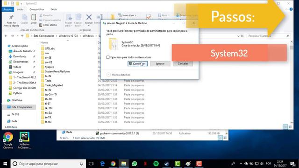Click the Windows Start button
The image size is (299, 168).
[5, 164]
